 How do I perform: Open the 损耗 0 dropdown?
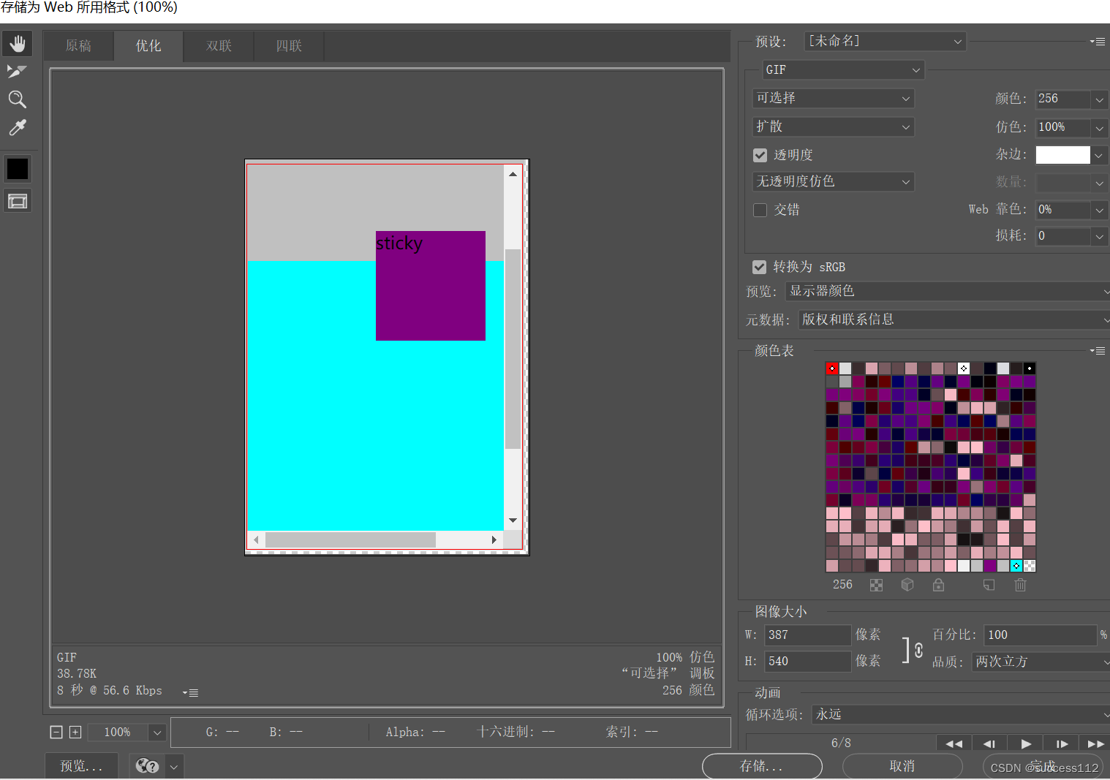pos(1099,236)
